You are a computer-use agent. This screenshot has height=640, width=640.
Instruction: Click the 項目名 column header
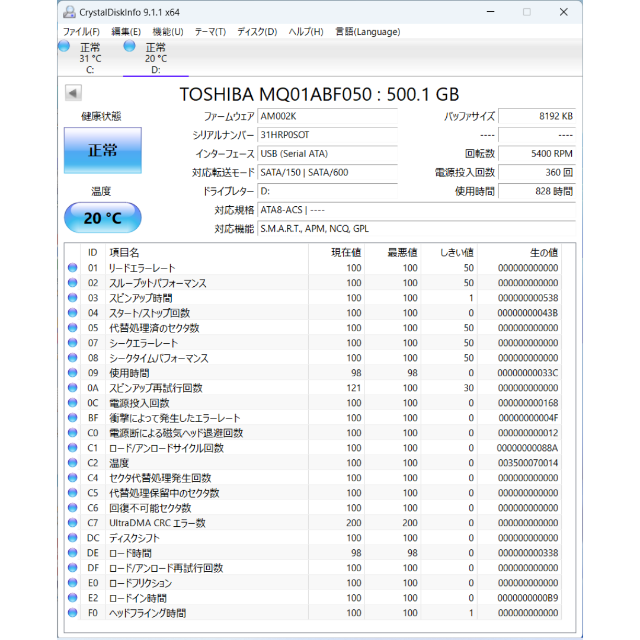tap(207, 252)
